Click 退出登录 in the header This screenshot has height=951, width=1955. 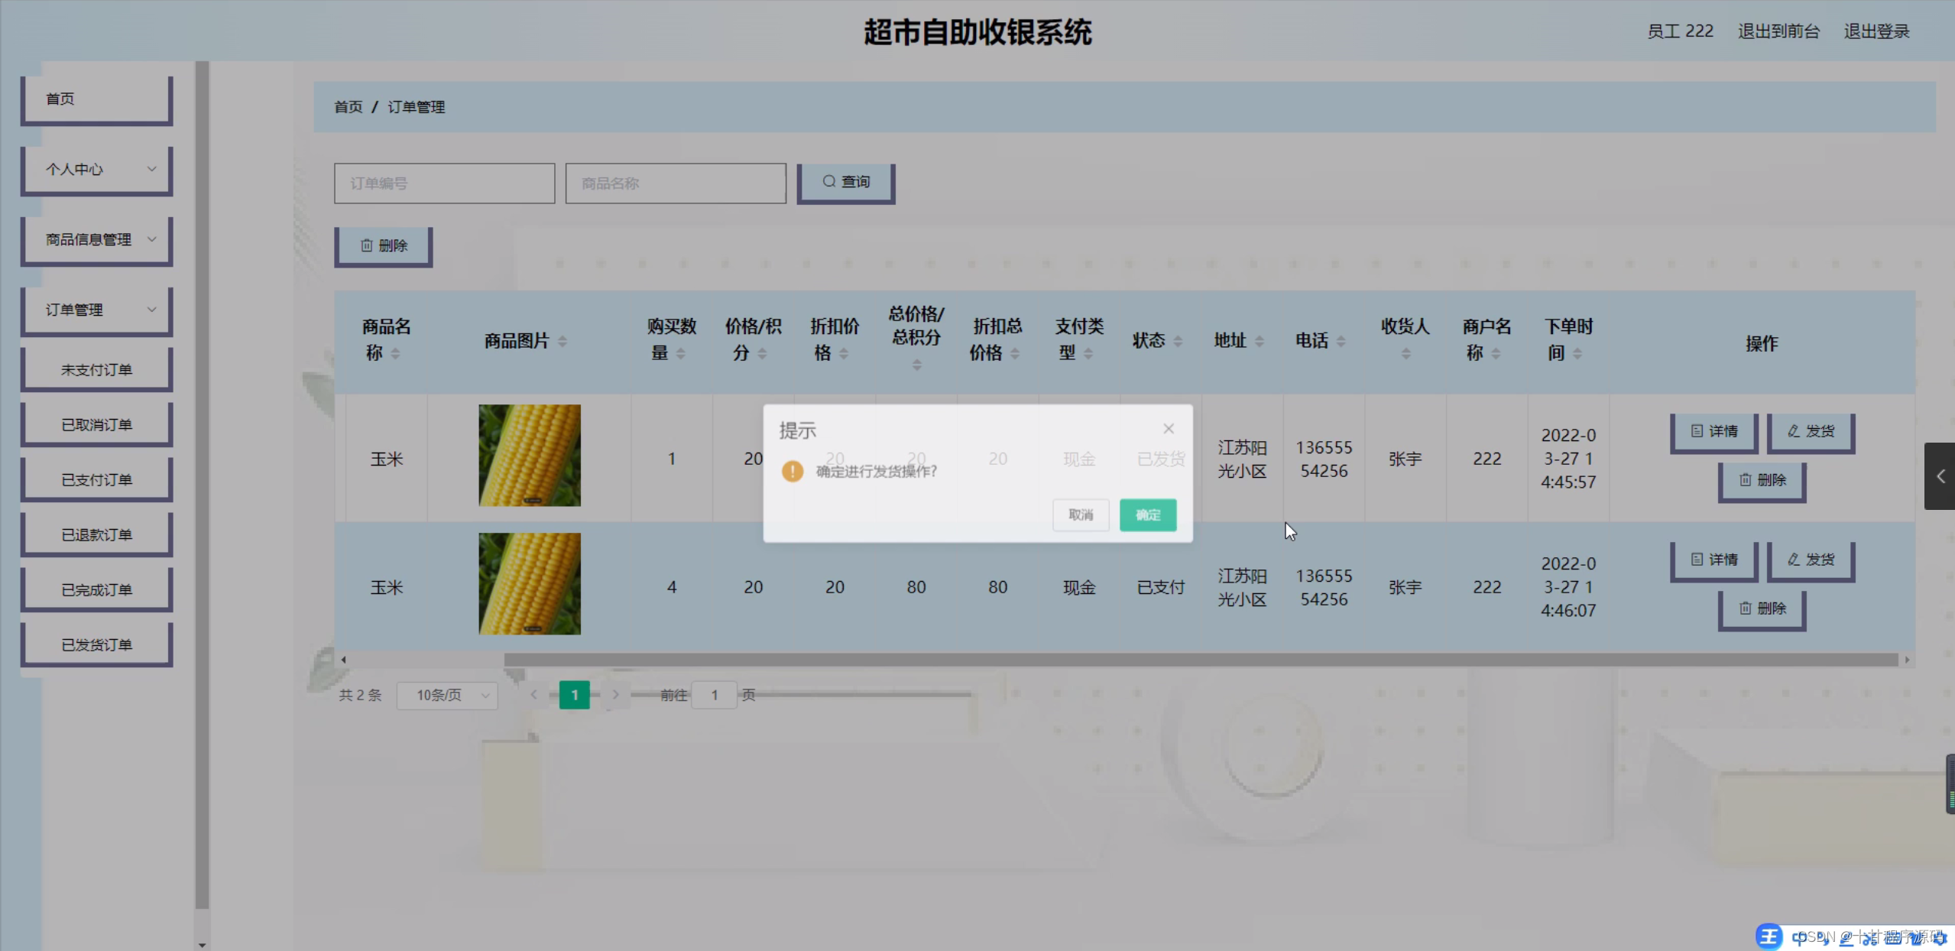(x=1876, y=31)
